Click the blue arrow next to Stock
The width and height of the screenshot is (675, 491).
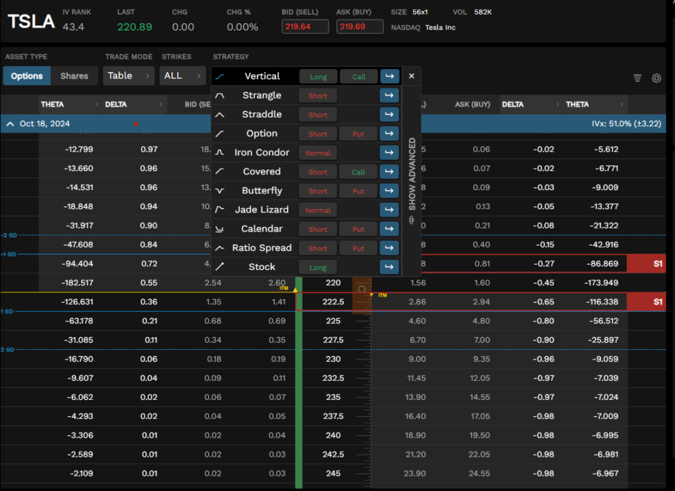(389, 267)
